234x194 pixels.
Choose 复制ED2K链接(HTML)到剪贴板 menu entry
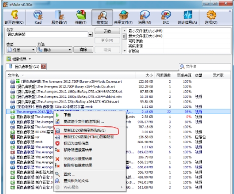pyautogui.click(x=89, y=137)
